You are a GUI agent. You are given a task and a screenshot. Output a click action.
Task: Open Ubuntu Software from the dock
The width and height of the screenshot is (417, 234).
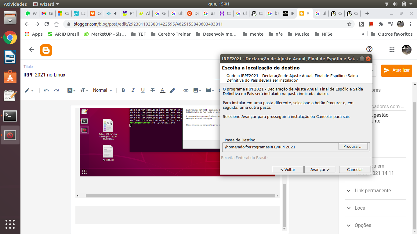pos(10,76)
